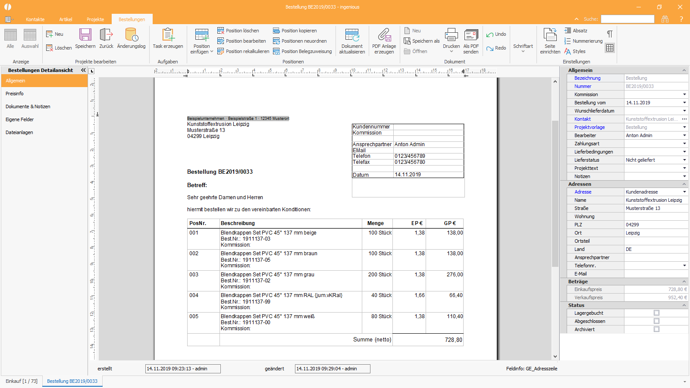Open Seite einrichten
The width and height of the screenshot is (690, 388).
coord(550,41)
